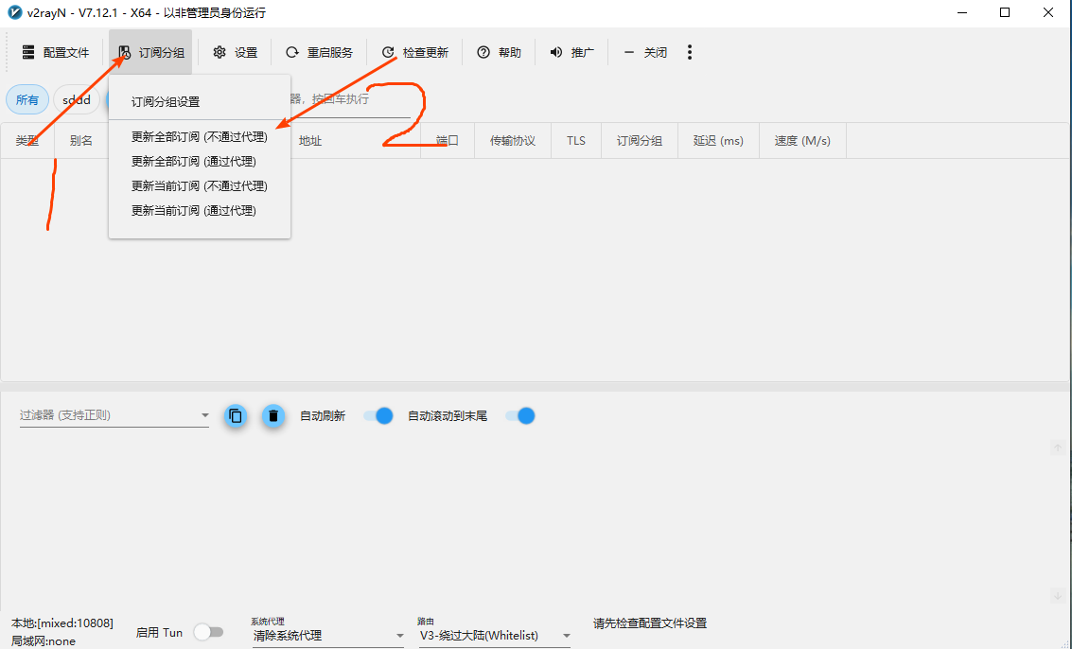The width and height of the screenshot is (1072, 649).
Task: Open the 帮助 help menu
Action: tap(499, 53)
